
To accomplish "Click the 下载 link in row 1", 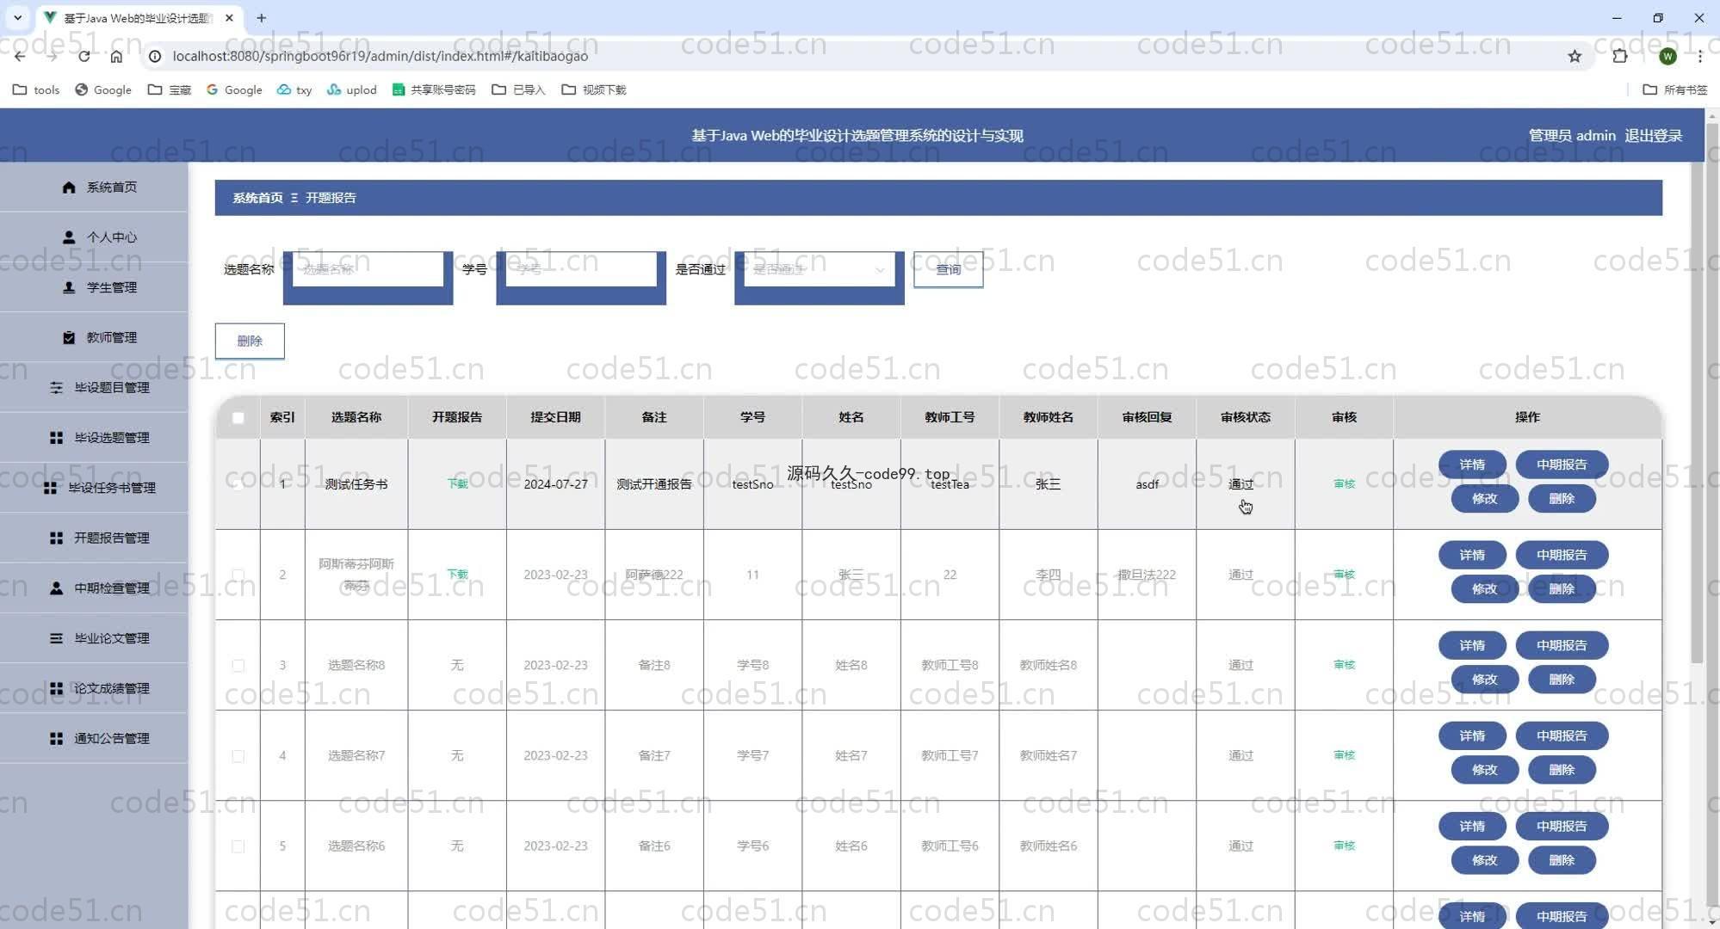I will pos(457,484).
